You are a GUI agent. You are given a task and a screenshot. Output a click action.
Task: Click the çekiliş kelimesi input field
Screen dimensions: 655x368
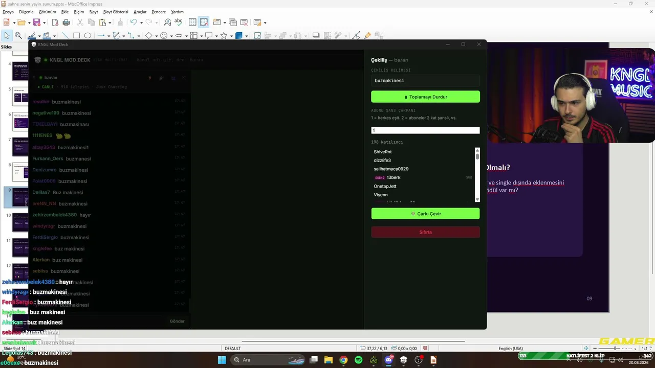(425, 80)
